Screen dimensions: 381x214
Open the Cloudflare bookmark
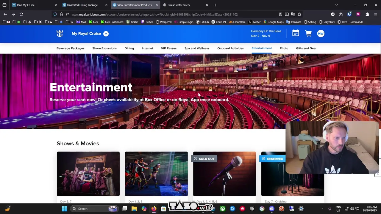point(237,22)
